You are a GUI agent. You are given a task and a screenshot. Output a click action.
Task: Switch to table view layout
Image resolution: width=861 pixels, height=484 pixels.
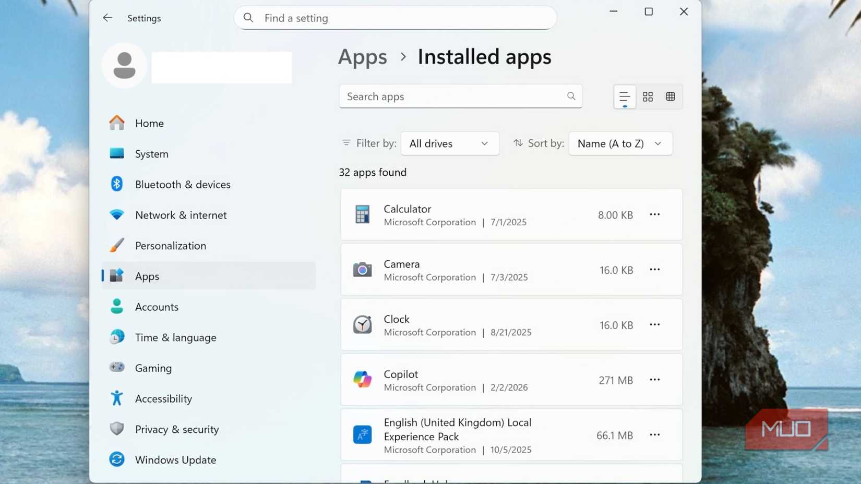[671, 96]
